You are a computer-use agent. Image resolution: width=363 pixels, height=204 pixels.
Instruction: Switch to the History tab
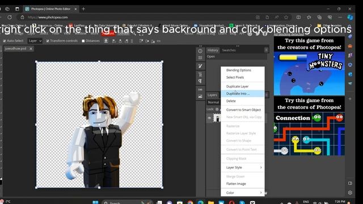coord(213,50)
